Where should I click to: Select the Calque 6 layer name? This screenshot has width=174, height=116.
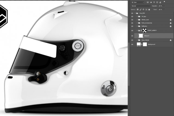pos(147,36)
